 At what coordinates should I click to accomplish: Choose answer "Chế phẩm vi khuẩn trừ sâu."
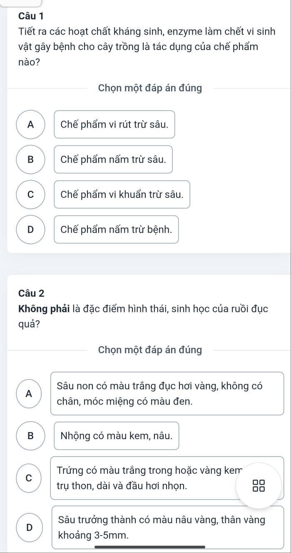click(122, 194)
